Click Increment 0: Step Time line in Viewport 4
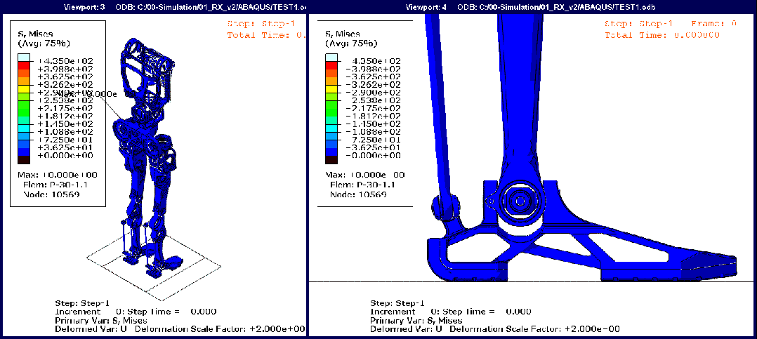Image resolution: width=757 pixels, height=339 pixels. tap(450, 312)
